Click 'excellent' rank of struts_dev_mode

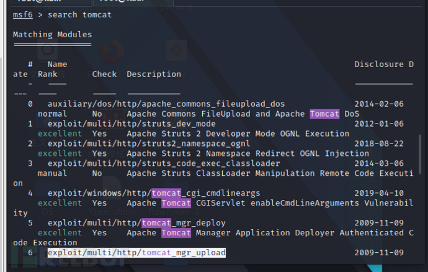coord(60,134)
